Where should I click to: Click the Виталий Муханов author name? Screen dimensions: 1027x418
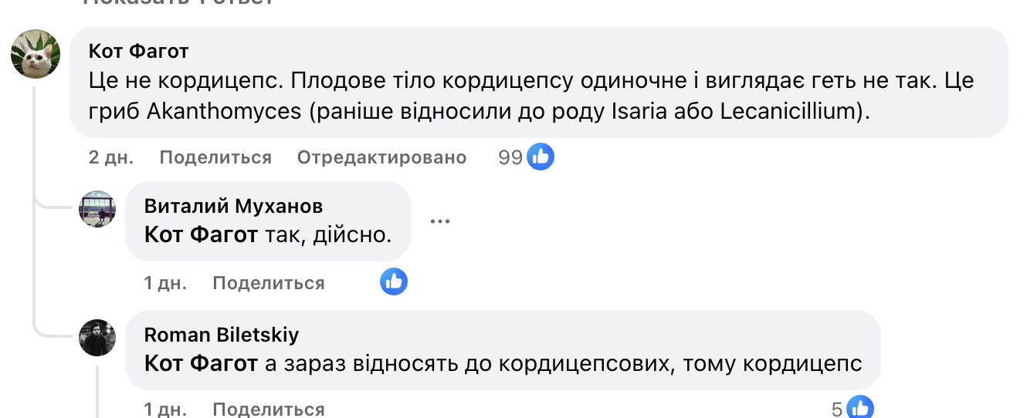233,206
